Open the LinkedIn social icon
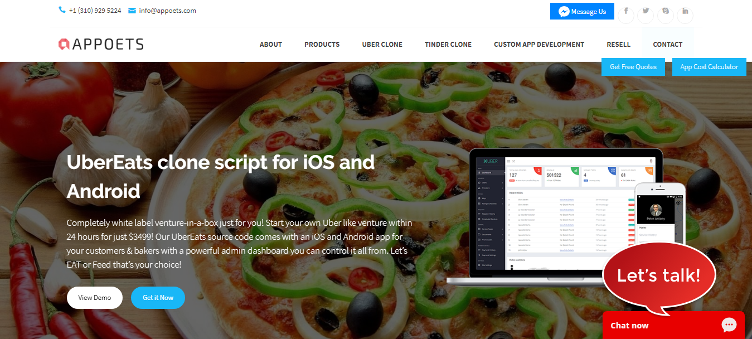Viewport: 752px width, 339px height. click(x=685, y=12)
